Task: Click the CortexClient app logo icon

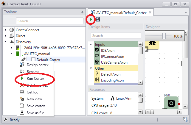Action: tap(4, 4)
